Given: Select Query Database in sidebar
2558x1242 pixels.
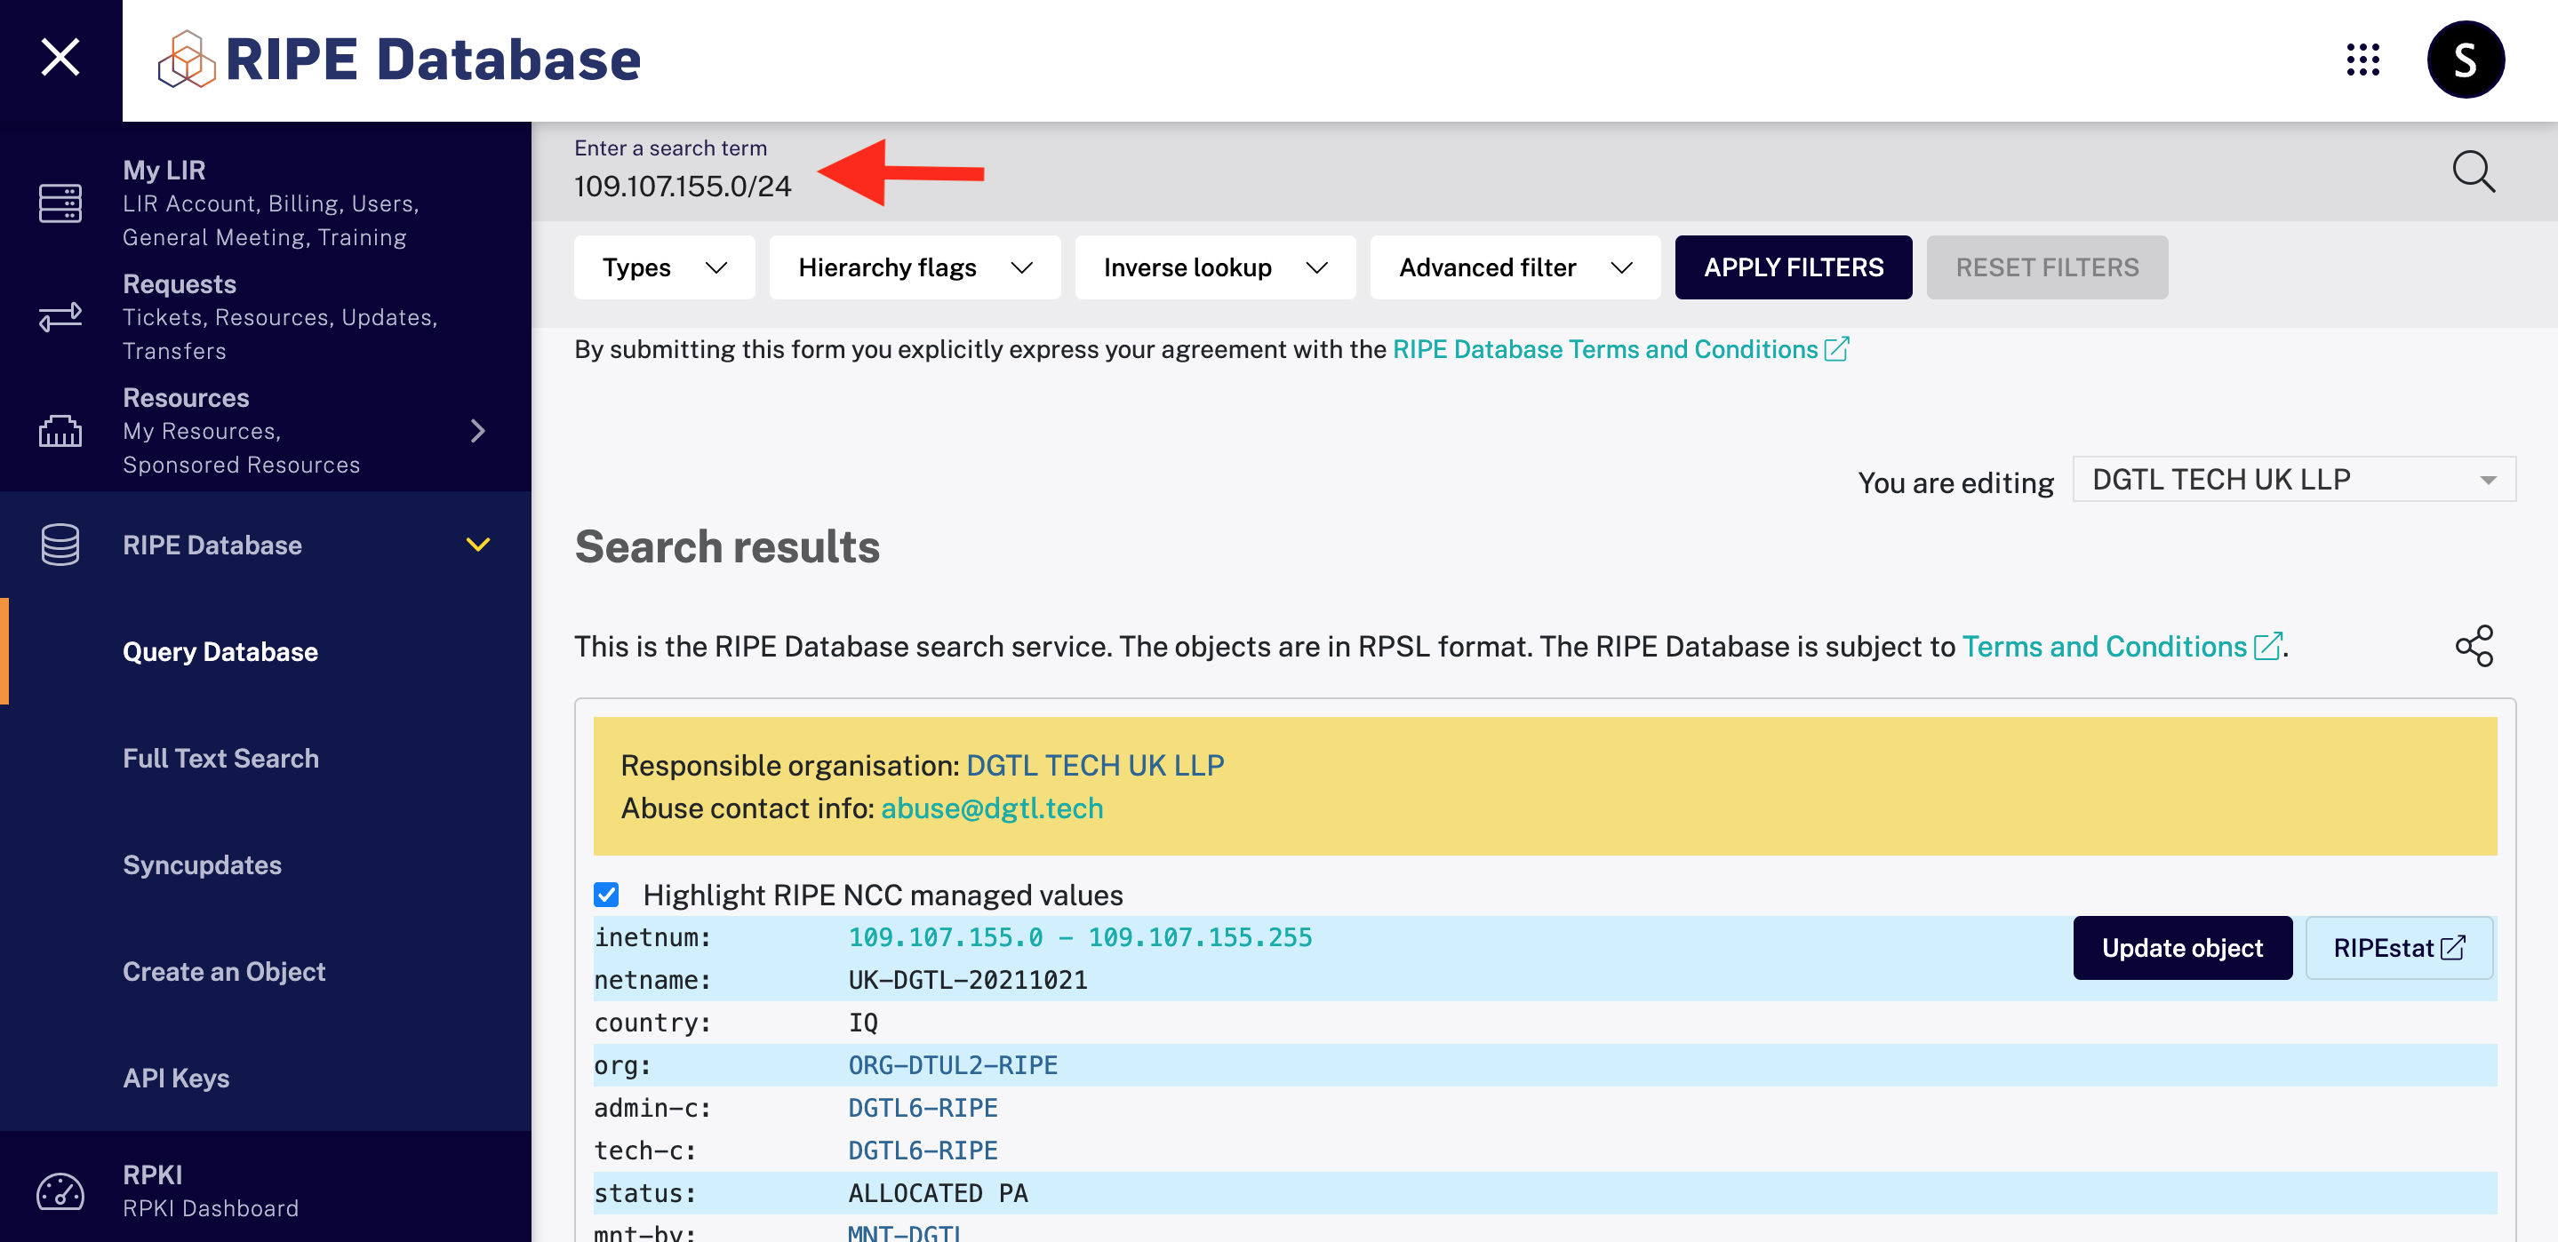Looking at the screenshot, I should (x=220, y=652).
